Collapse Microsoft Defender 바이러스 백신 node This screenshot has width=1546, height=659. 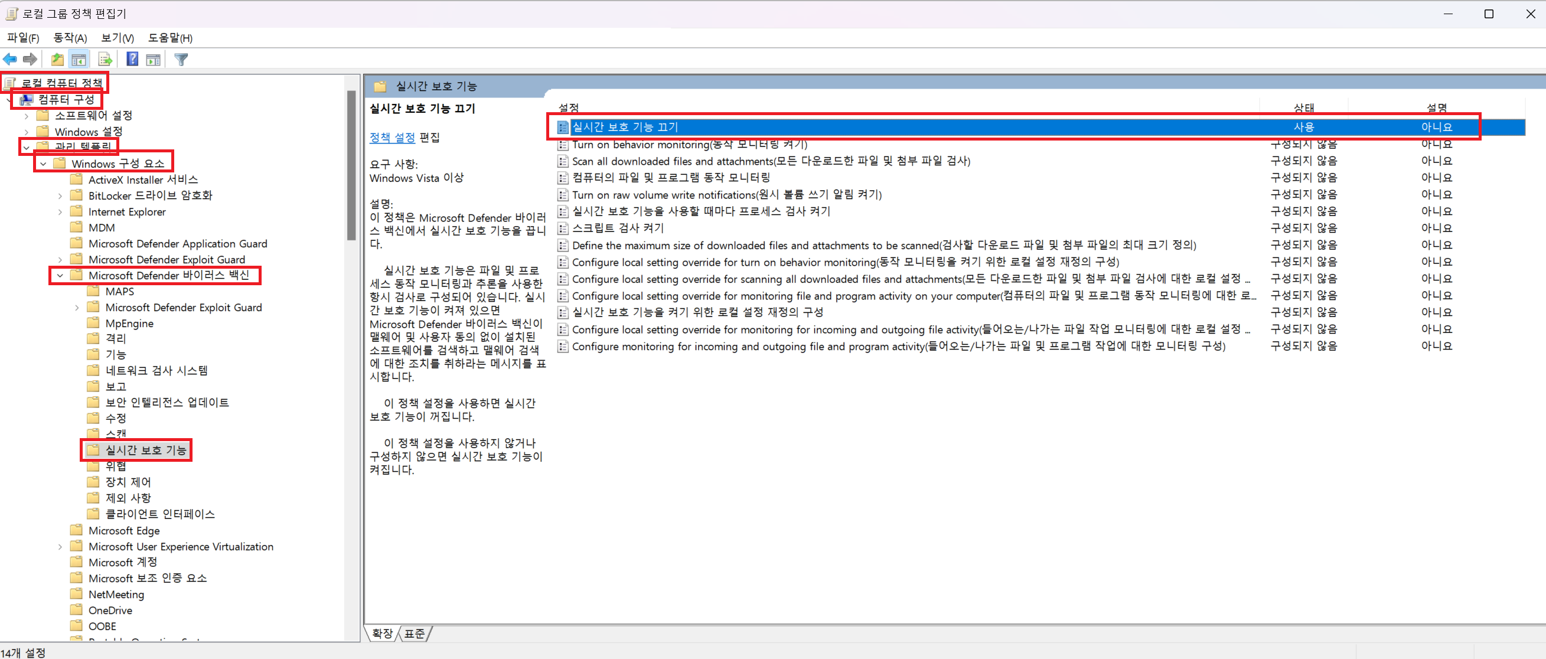(x=60, y=276)
